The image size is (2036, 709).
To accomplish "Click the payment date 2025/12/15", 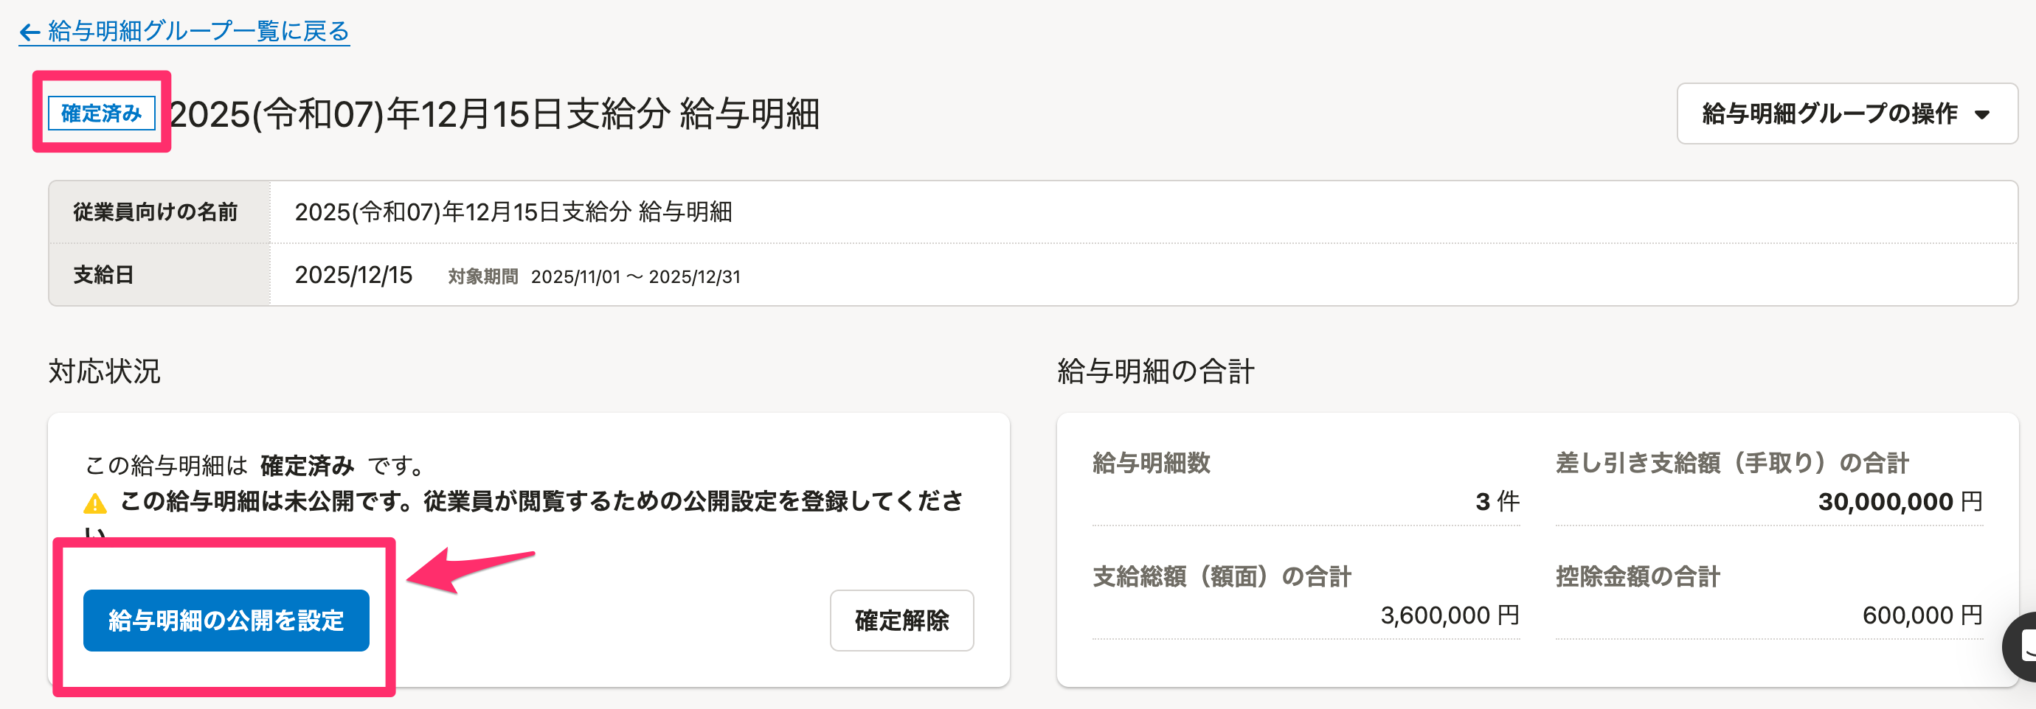I will click(353, 275).
